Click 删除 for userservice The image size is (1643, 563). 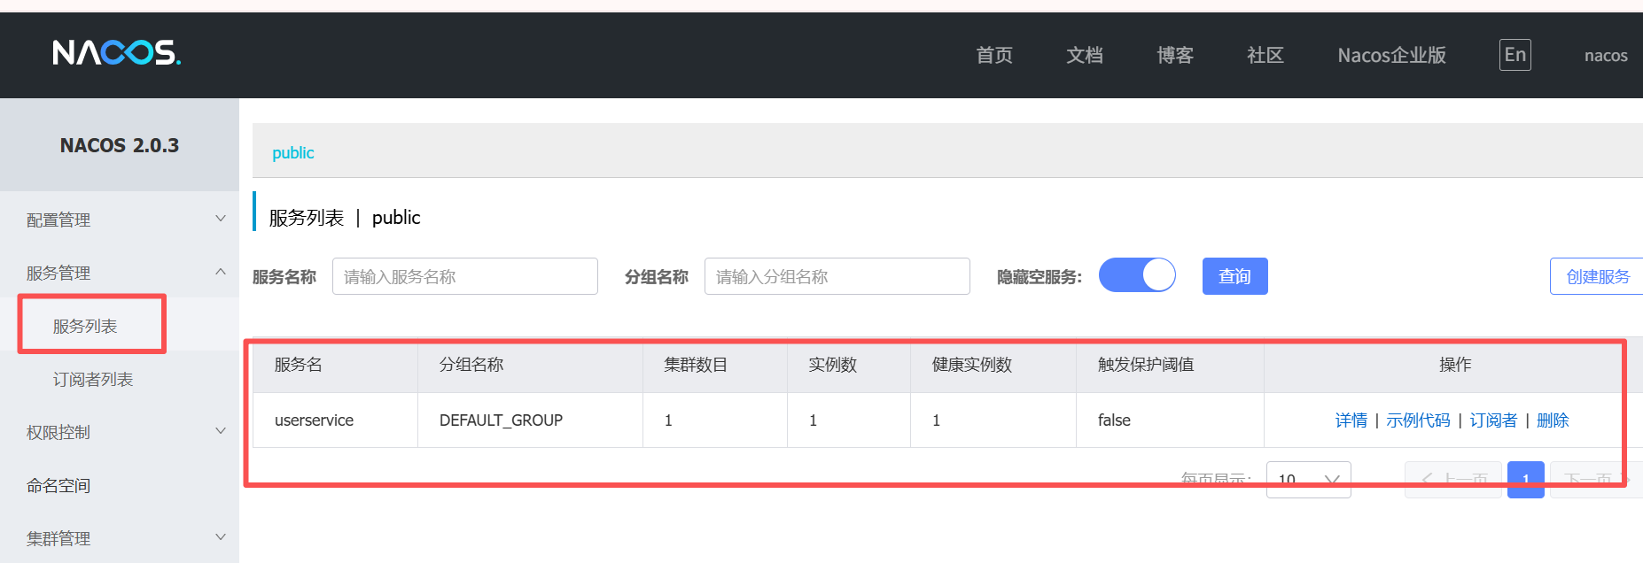point(1553,420)
